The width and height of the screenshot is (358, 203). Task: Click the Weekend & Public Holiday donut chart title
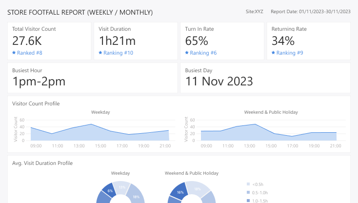(x=192, y=173)
